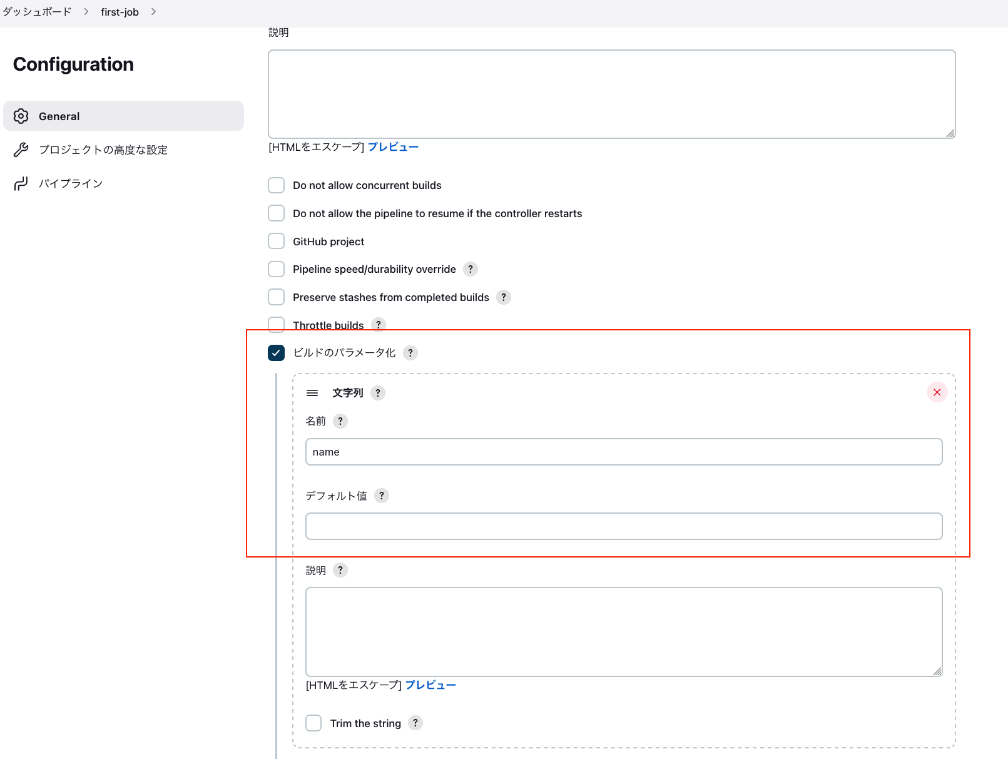The height and width of the screenshot is (759, 1008).
Task: Open help for 文字列 parameter
Action: [378, 393]
